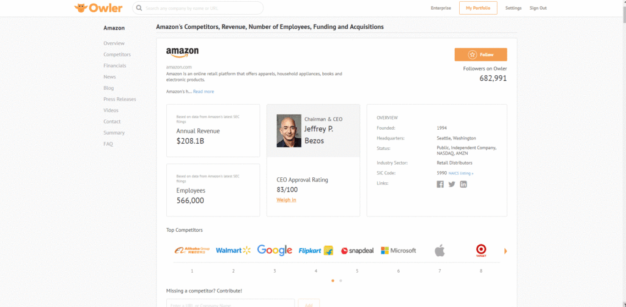Follow Amazon with the orange button

coord(481,54)
